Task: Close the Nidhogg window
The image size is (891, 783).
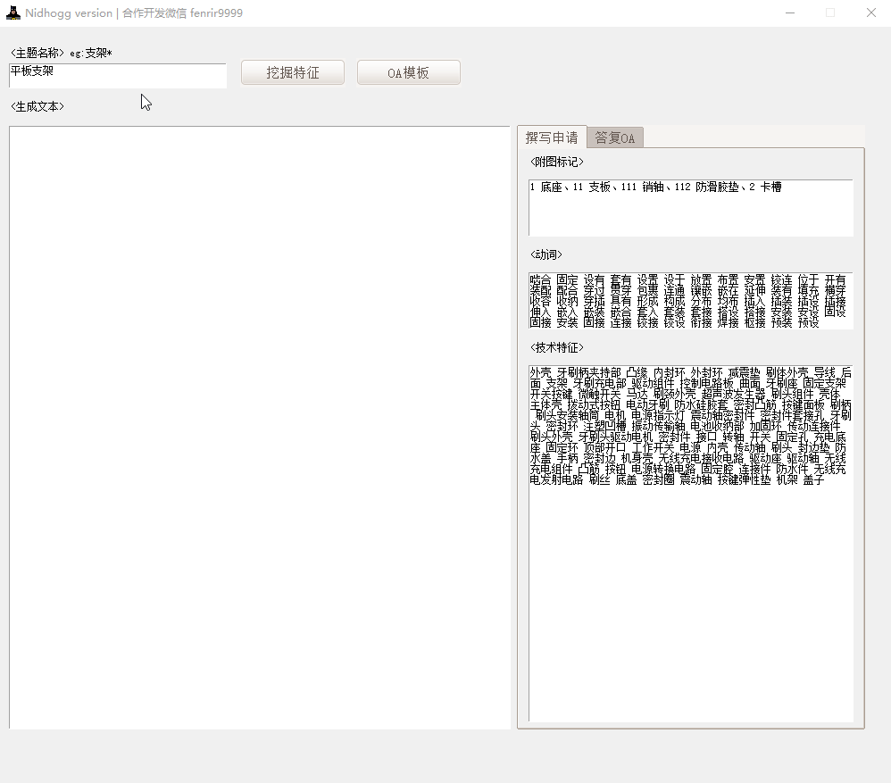Action: click(x=870, y=12)
